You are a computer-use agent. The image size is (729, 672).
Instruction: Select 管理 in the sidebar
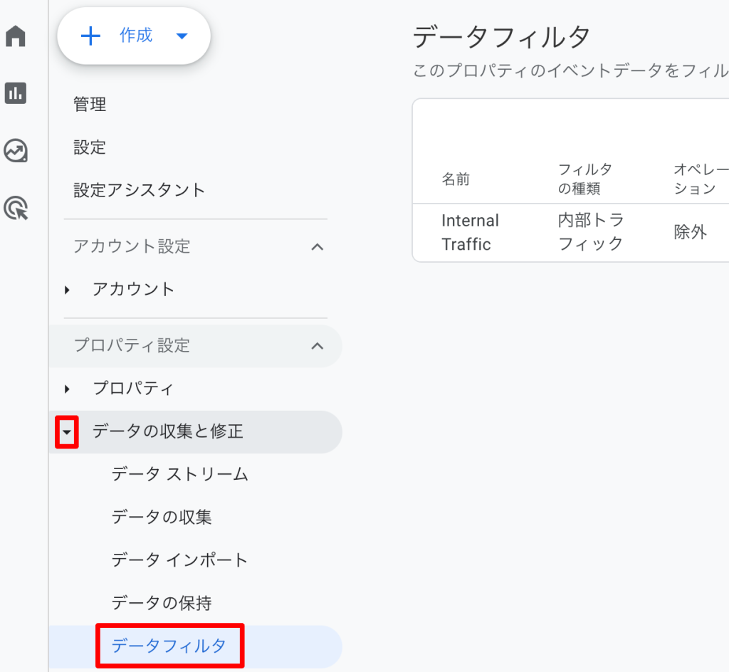90,105
